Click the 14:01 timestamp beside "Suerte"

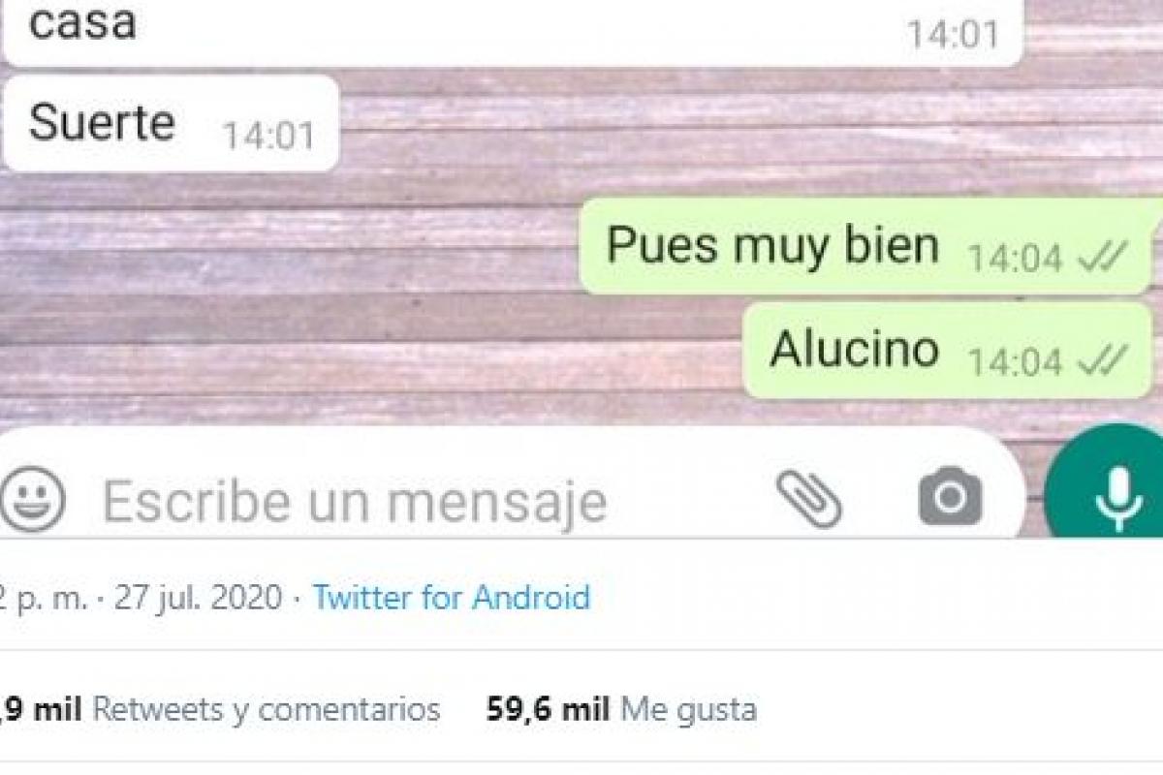[269, 136]
